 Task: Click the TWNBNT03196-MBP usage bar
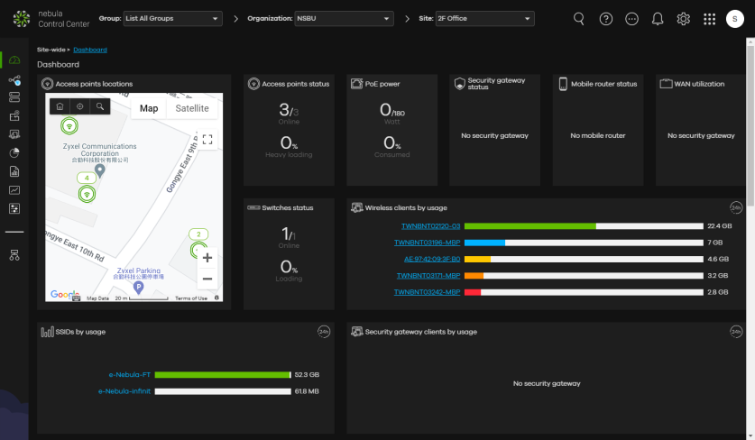[x=585, y=243]
